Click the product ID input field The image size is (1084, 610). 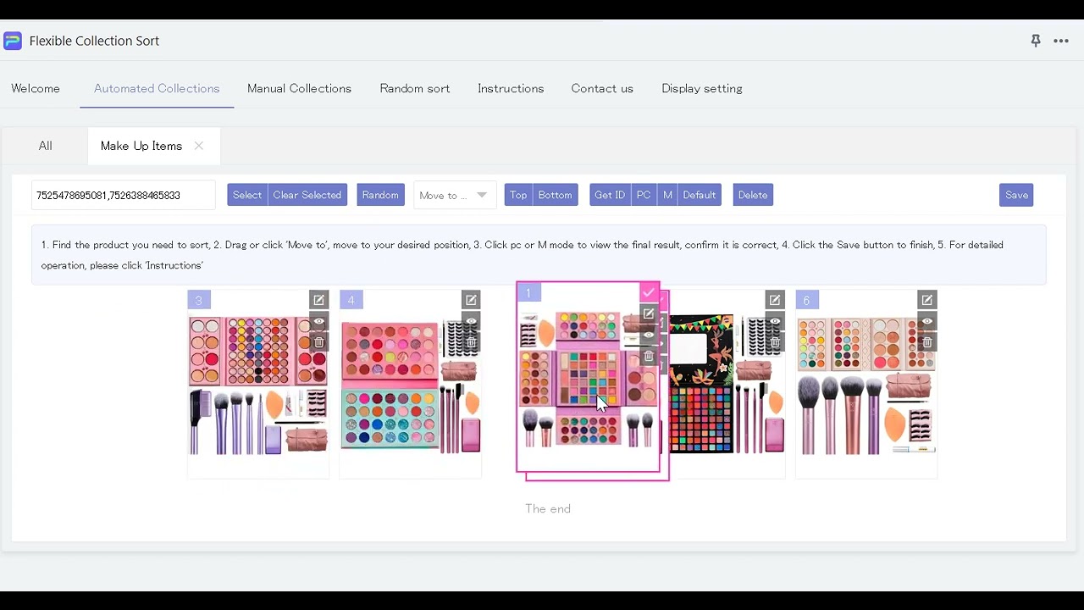[x=123, y=195]
